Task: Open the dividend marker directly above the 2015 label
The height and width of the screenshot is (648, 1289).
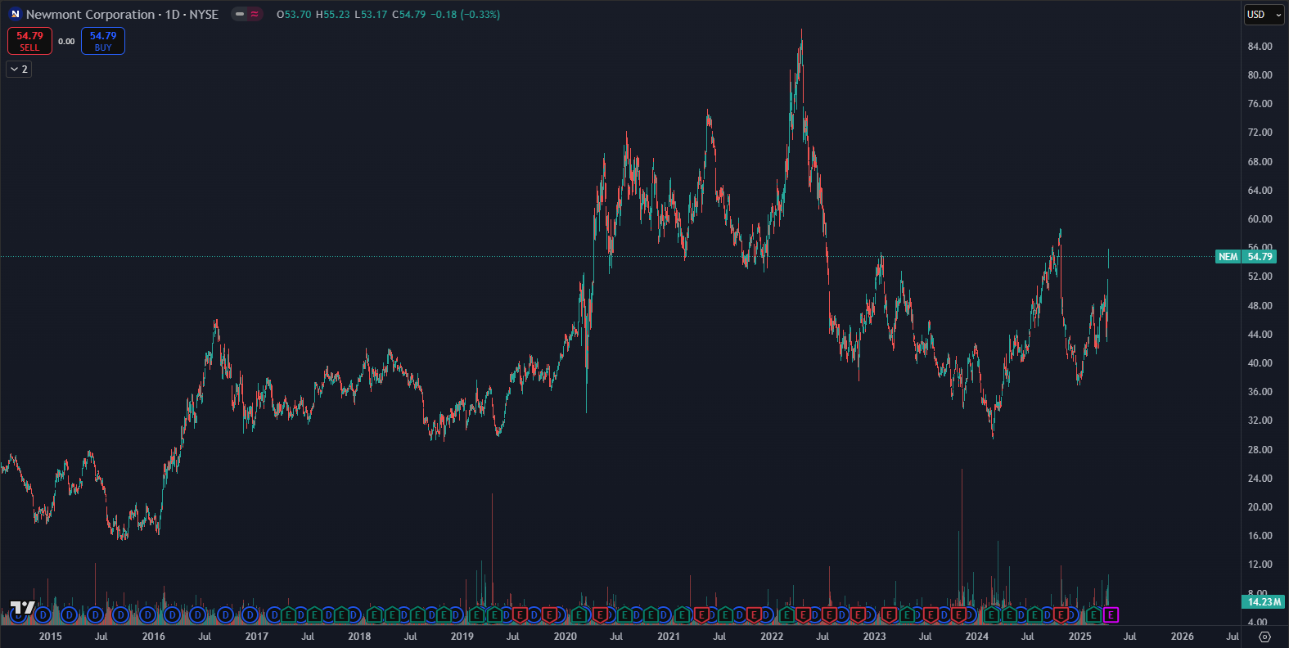Action: (x=43, y=614)
